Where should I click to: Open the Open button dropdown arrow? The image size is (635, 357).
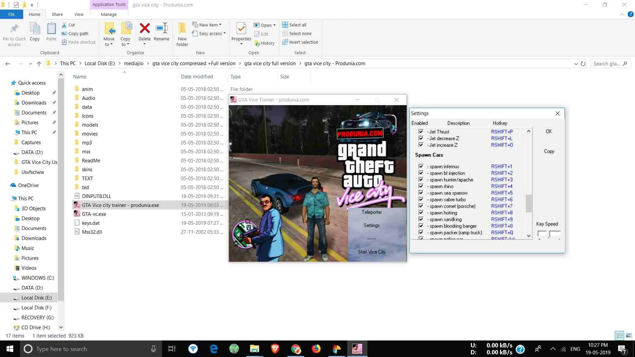[x=275, y=25]
